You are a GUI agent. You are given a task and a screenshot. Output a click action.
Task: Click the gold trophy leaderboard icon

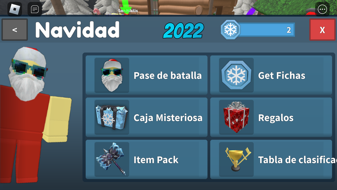(236, 159)
